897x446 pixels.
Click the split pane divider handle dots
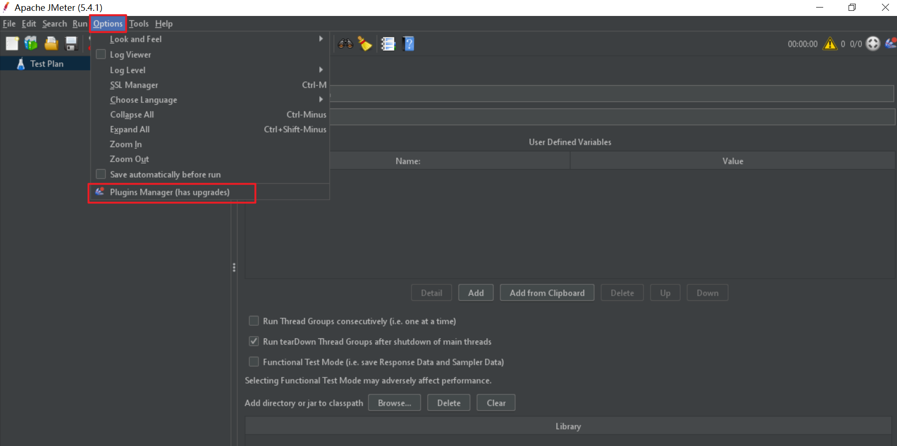point(234,267)
